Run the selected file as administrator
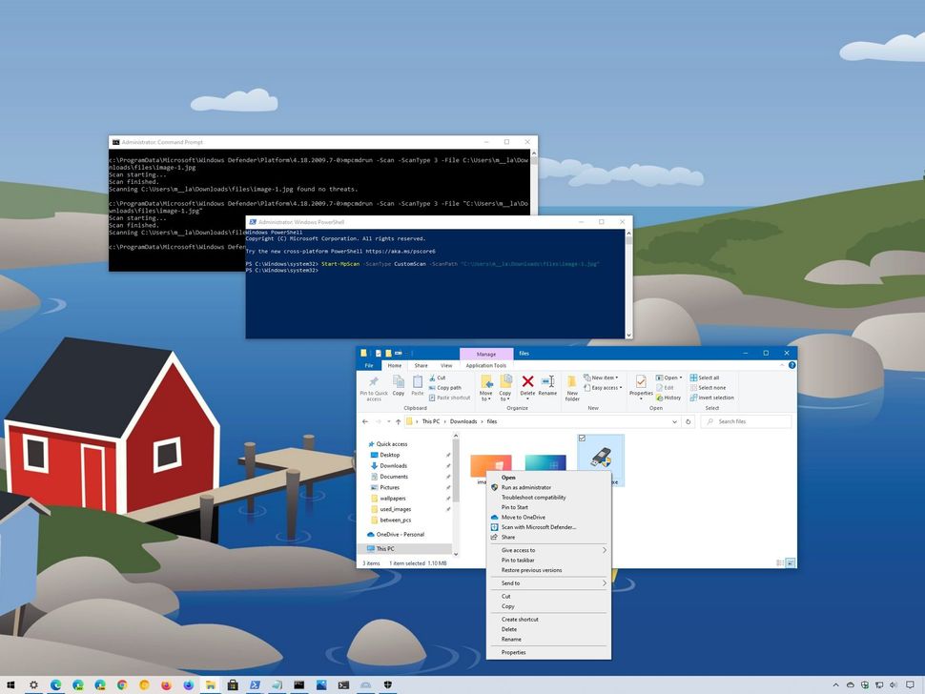Image resolution: width=925 pixels, height=694 pixels. (527, 487)
